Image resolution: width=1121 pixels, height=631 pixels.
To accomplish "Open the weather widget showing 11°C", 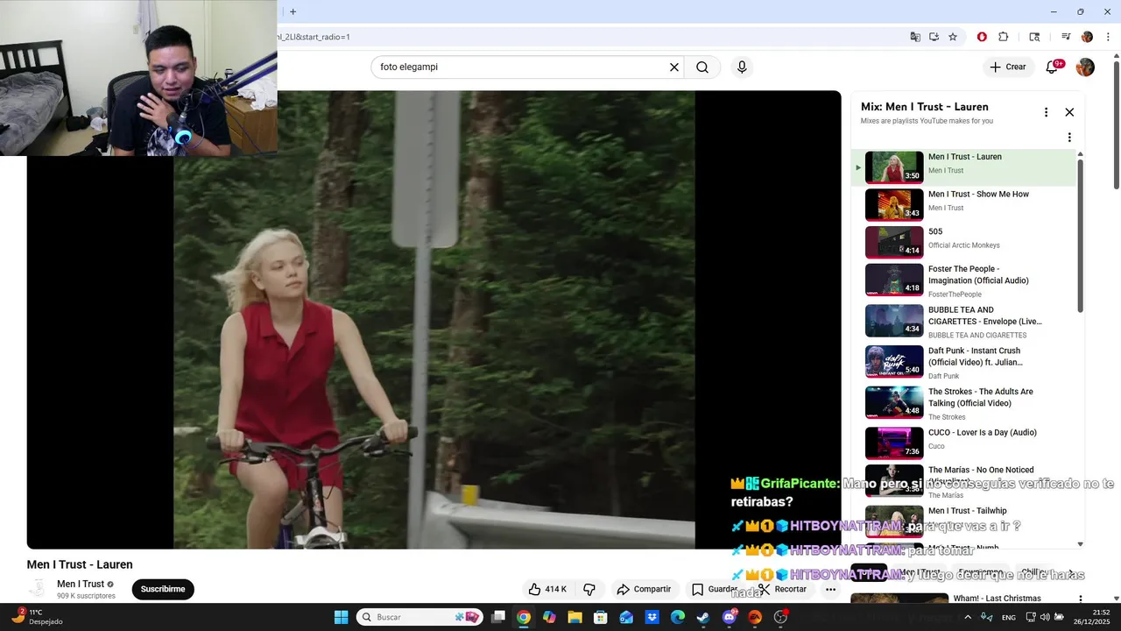I will (35, 617).
